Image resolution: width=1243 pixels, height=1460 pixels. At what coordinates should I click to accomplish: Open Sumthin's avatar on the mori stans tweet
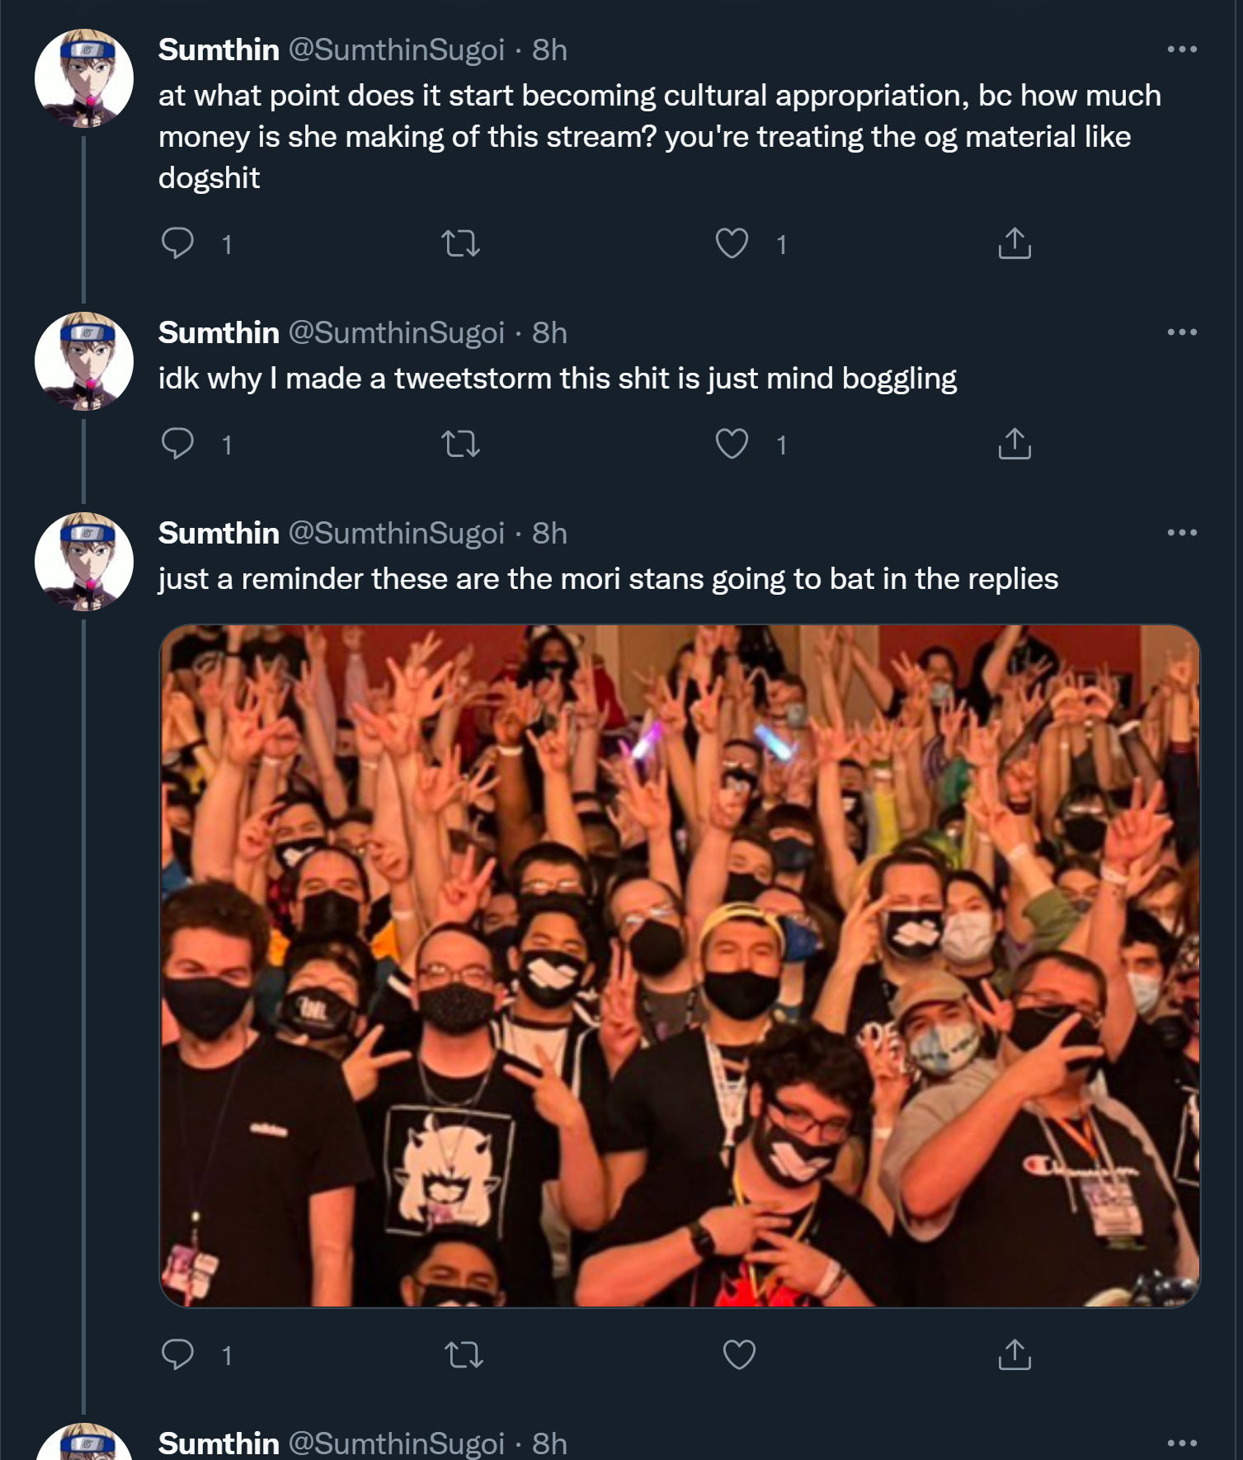[84, 562]
